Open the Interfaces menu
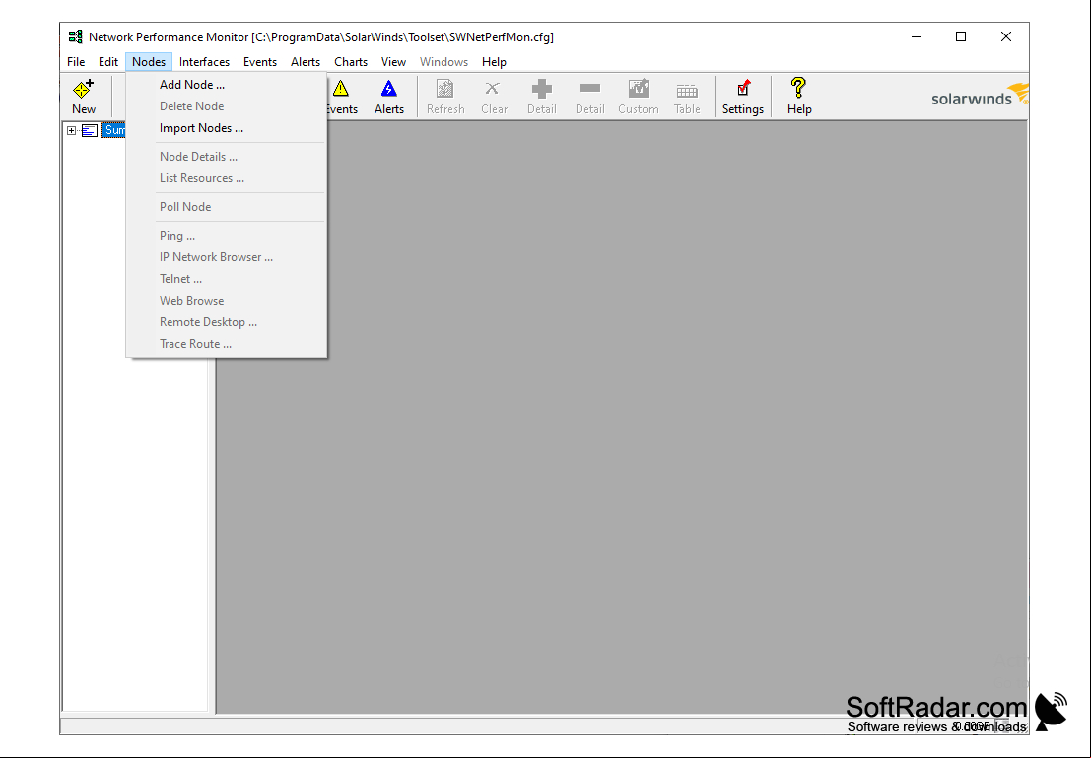 click(x=205, y=62)
